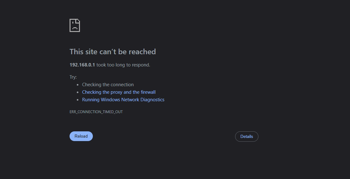Click the word "respond" in the error message
The image size is (350, 179).
pos(141,65)
